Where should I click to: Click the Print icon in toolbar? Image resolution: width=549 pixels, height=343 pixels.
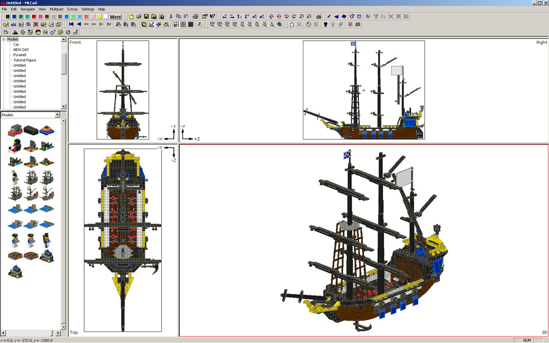tap(195, 16)
